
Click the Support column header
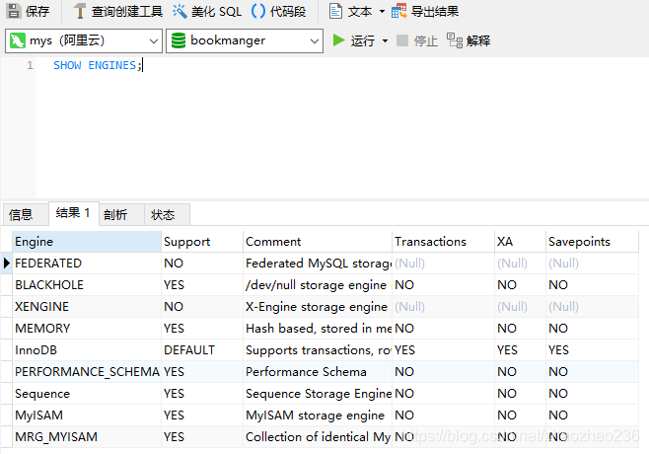click(202, 242)
